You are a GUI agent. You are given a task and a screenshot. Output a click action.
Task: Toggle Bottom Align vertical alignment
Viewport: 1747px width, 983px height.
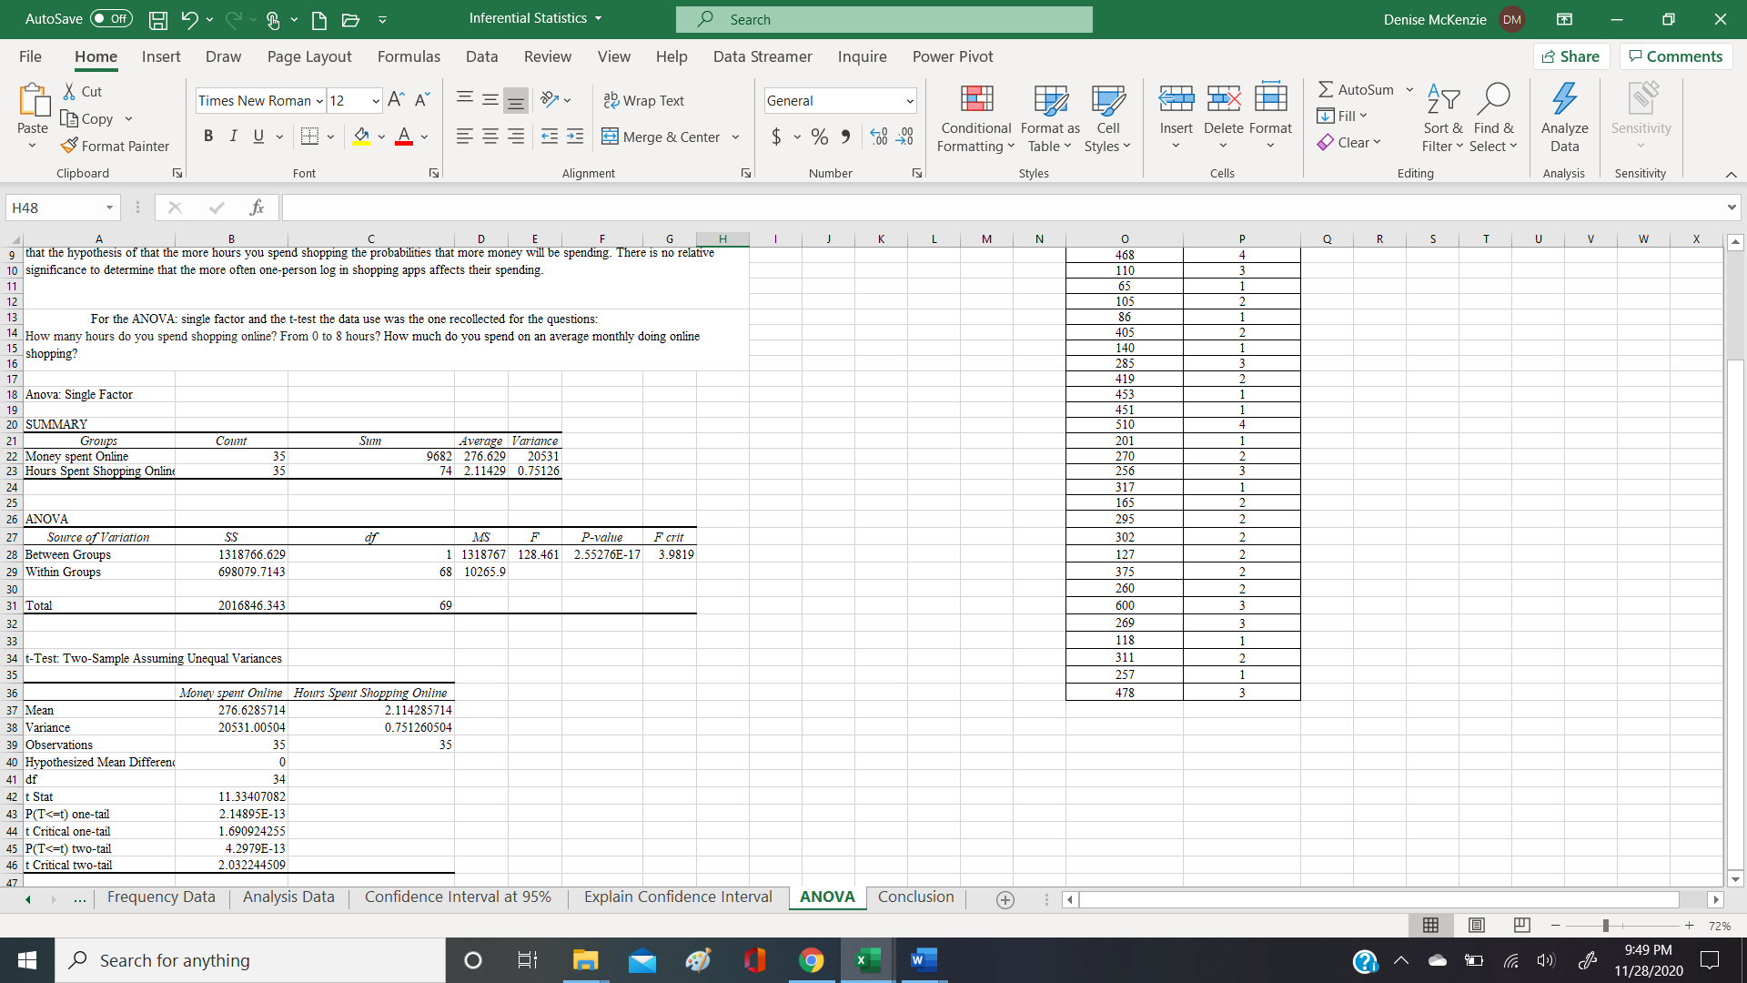click(516, 100)
